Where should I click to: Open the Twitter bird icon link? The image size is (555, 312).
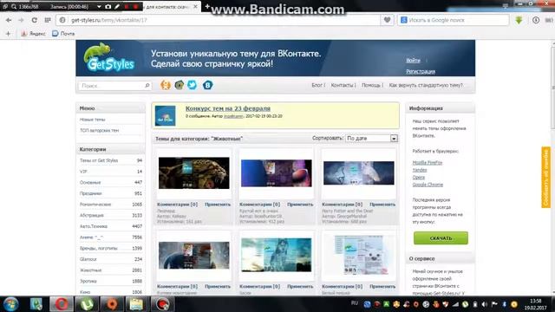coord(193,85)
